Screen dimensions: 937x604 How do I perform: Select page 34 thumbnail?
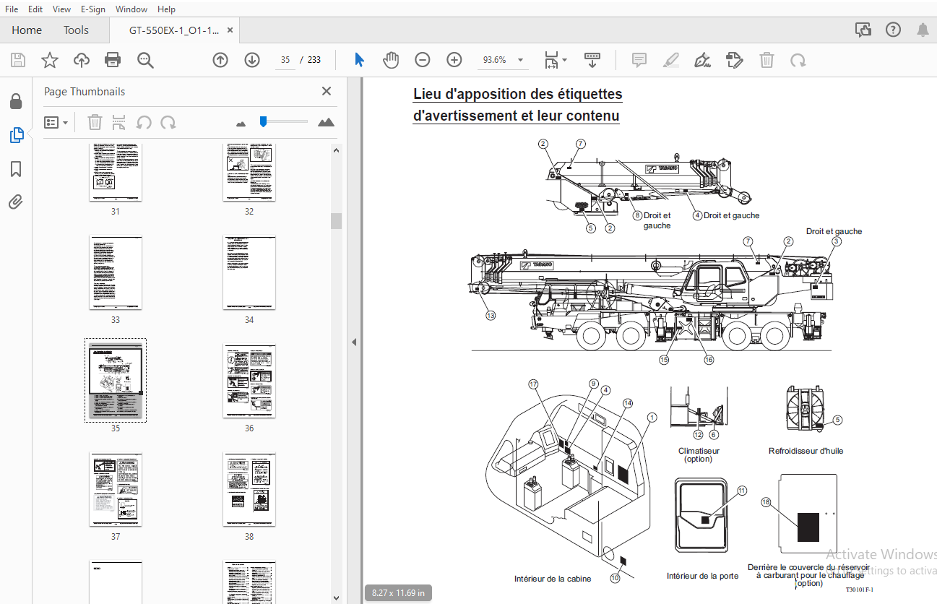point(249,272)
